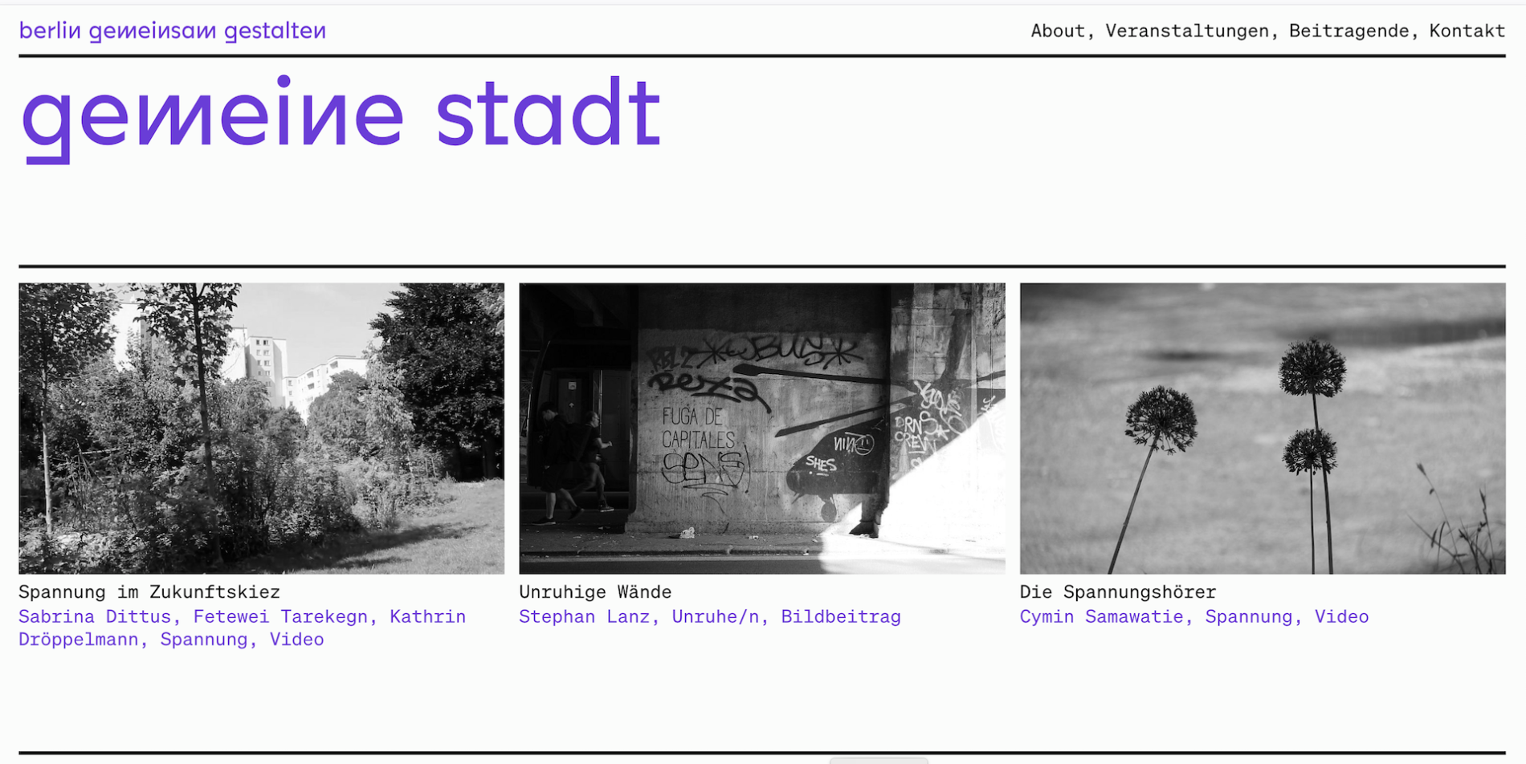Select contributor Sabrina Dittus
Image resolution: width=1526 pixels, height=764 pixels.
point(94,617)
